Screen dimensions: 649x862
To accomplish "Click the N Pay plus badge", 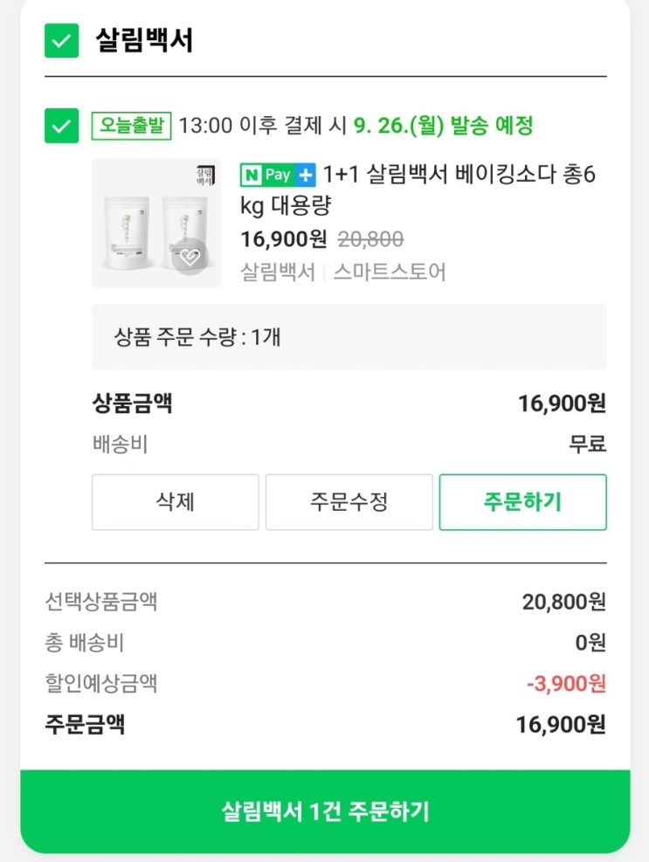I will (278, 175).
